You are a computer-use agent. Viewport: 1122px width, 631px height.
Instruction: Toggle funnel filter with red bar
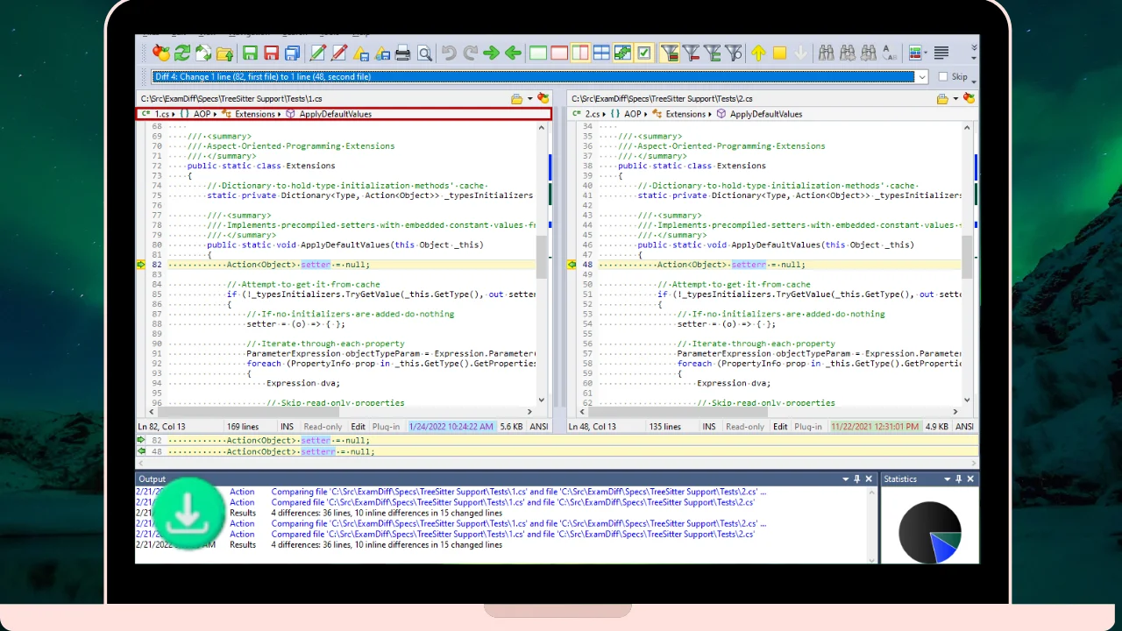691,53
